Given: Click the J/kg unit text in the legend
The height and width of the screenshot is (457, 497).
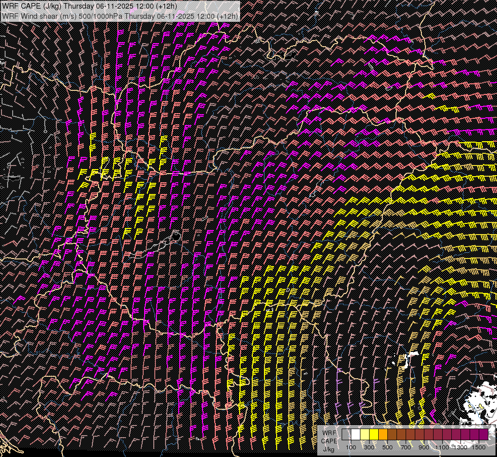Looking at the screenshot, I should [x=329, y=449].
